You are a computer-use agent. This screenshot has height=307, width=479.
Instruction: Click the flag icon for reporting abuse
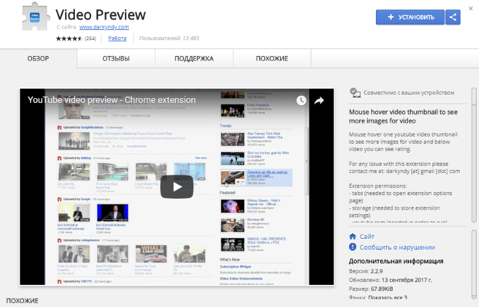[x=353, y=247]
